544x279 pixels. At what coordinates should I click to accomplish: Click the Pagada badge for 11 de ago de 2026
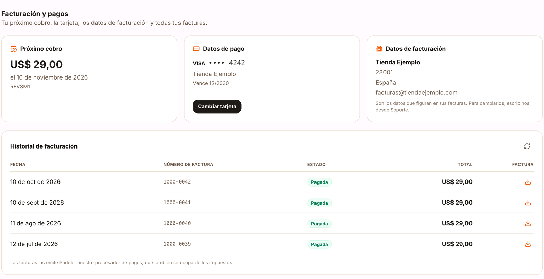(x=320, y=224)
